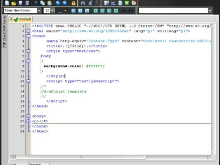Click the last icon in the top toolbar

134,3
